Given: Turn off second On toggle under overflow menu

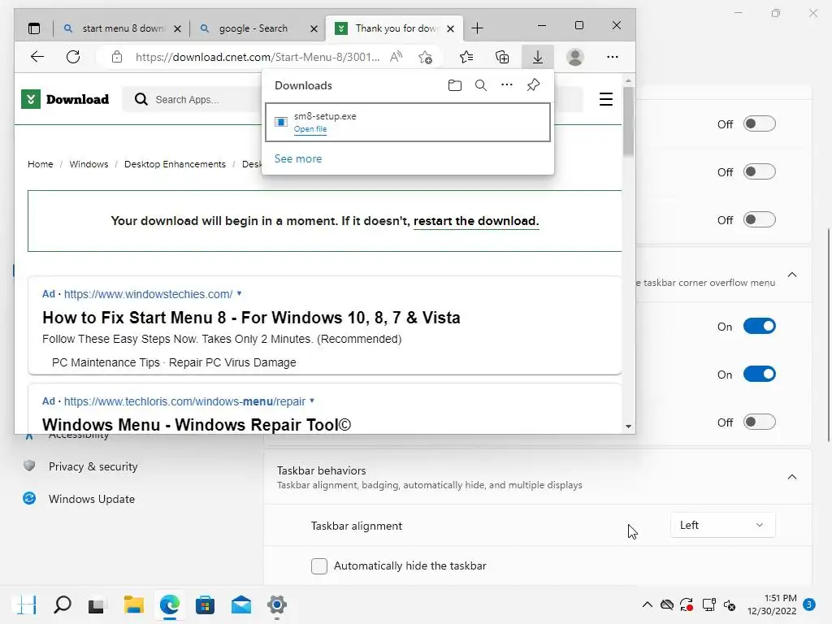Looking at the screenshot, I should (x=760, y=374).
